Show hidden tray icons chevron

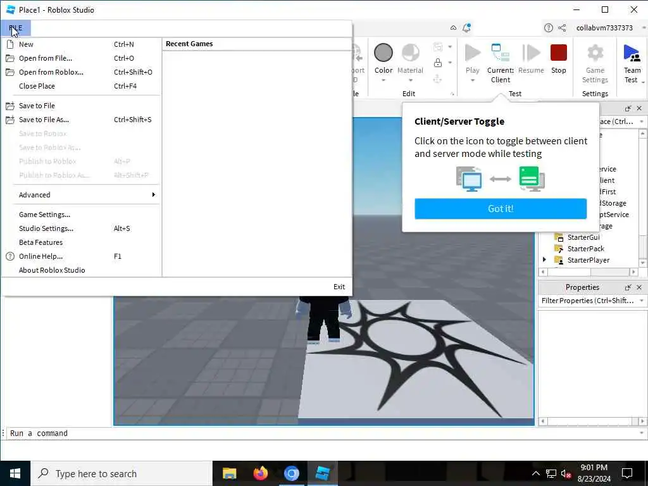pos(535,473)
